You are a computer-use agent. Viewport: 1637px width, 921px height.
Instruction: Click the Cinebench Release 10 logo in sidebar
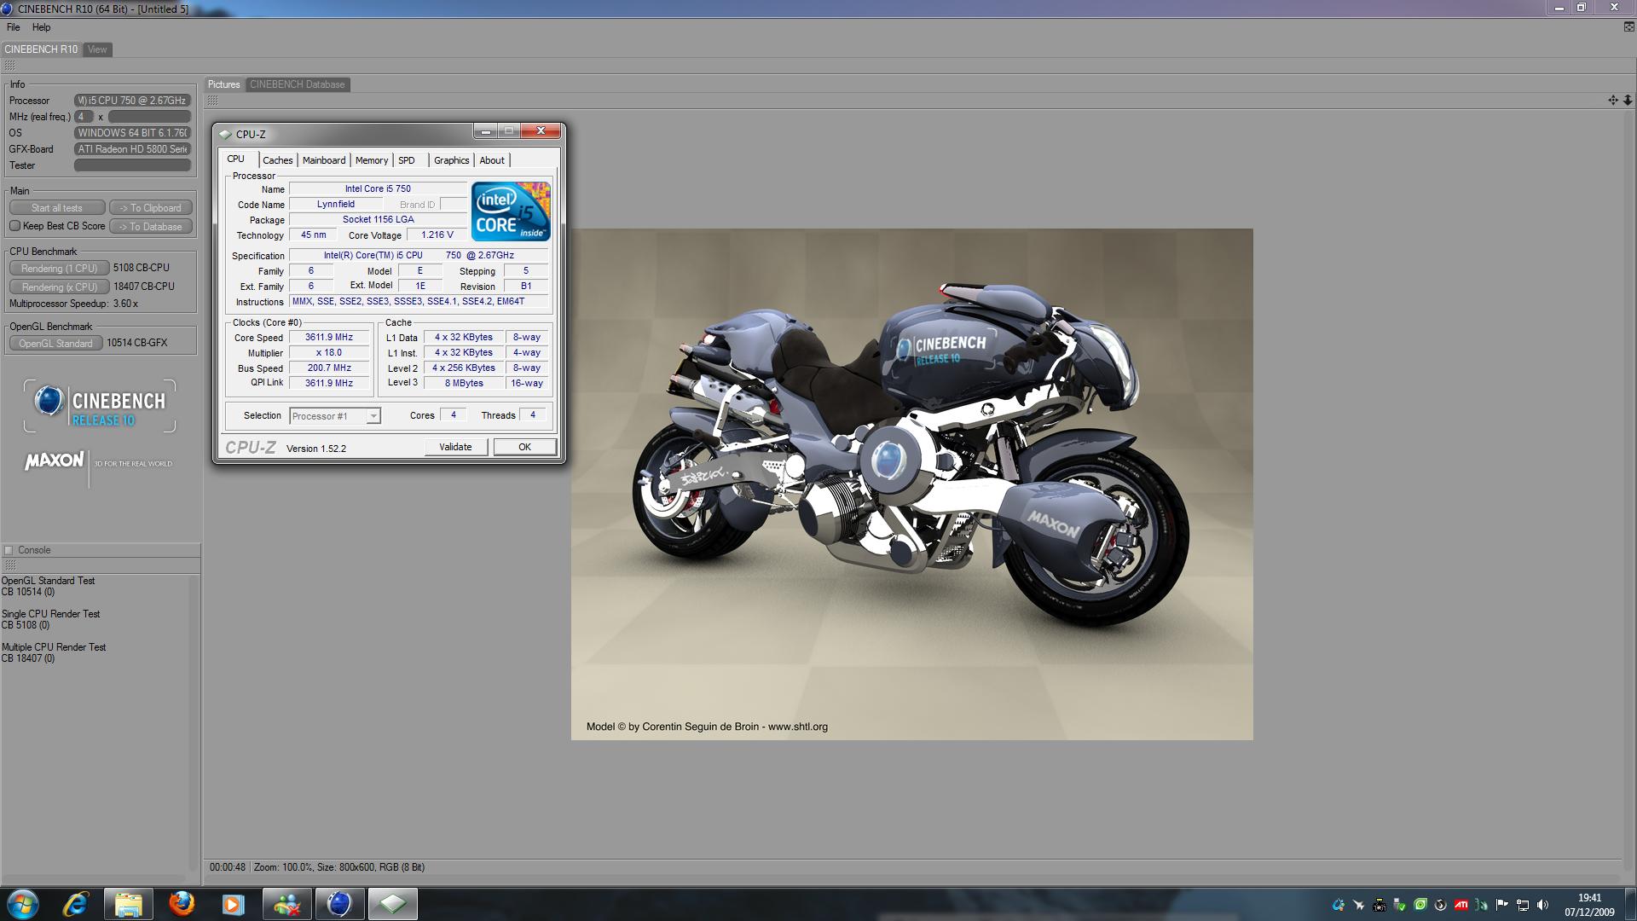click(x=100, y=406)
